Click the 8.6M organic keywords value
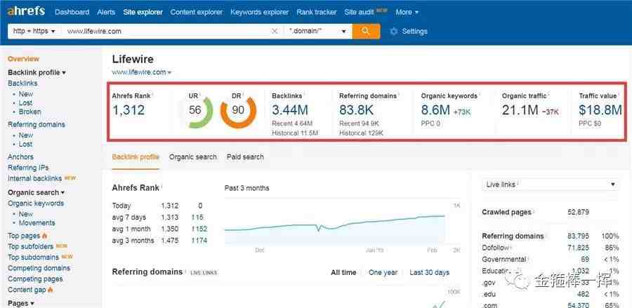 coord(435,110)
